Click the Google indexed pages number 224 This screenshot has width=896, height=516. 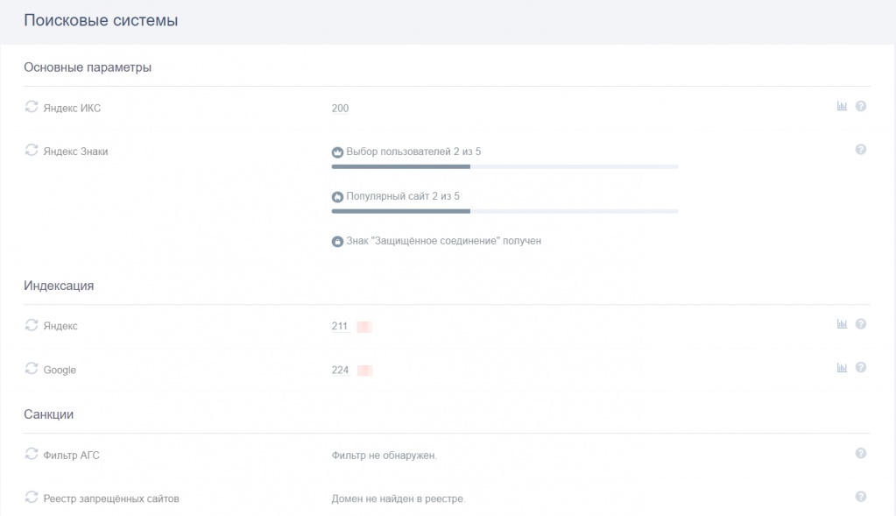(340, 371)
